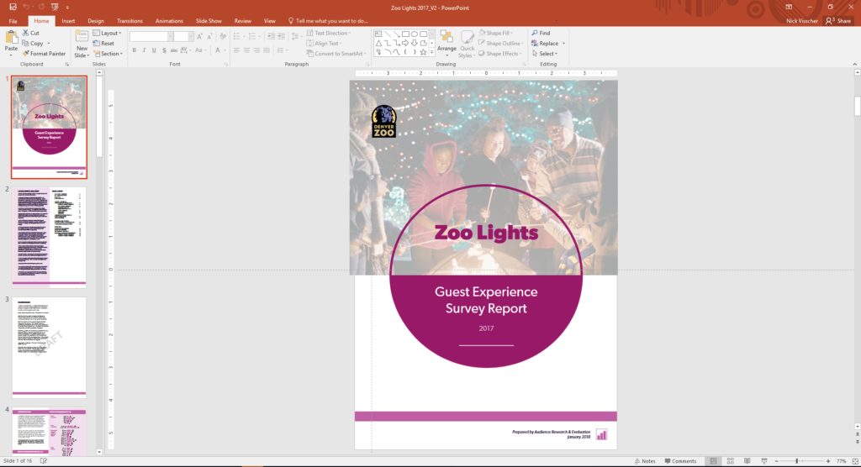Increase font size with larger A icon

[199, 36]
